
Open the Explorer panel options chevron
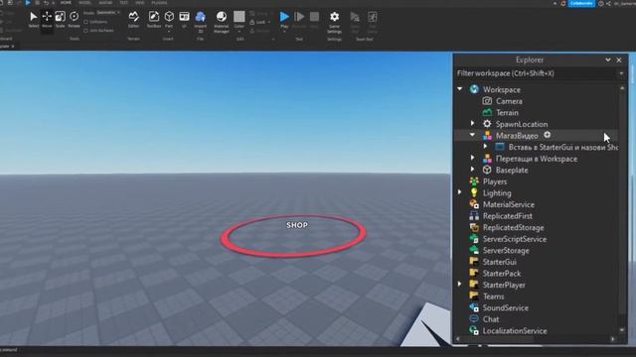(608, 59)
